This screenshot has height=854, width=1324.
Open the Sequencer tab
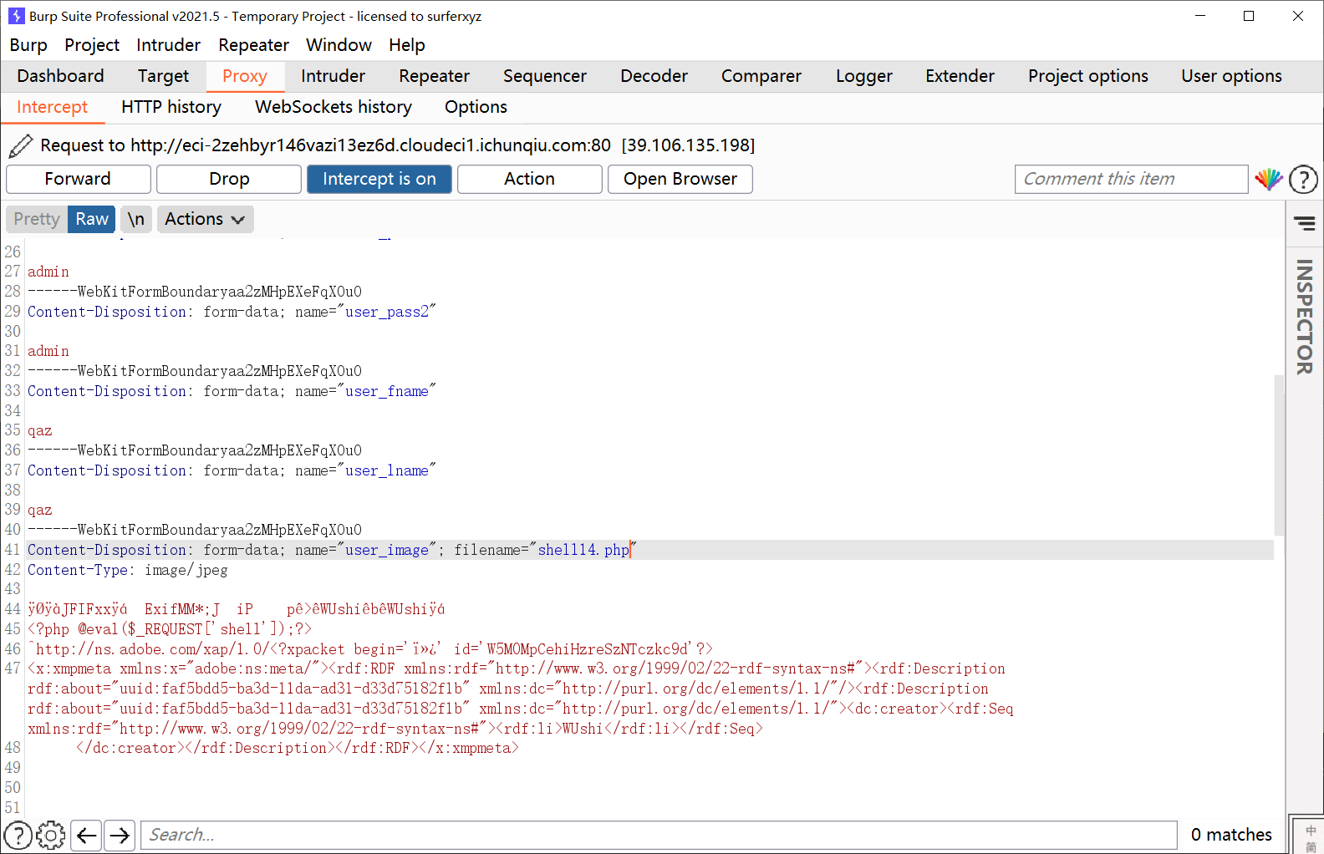545,76
